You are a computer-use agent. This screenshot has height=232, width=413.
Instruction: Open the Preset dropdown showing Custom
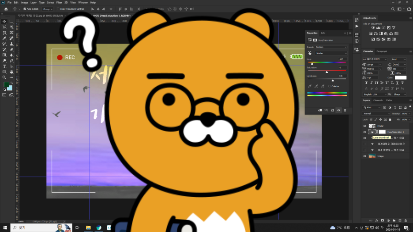tap(331, 47)
